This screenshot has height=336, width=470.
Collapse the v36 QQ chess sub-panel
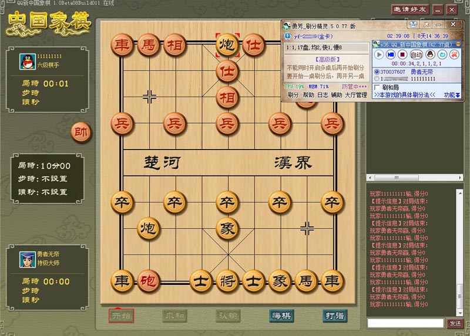458,44
